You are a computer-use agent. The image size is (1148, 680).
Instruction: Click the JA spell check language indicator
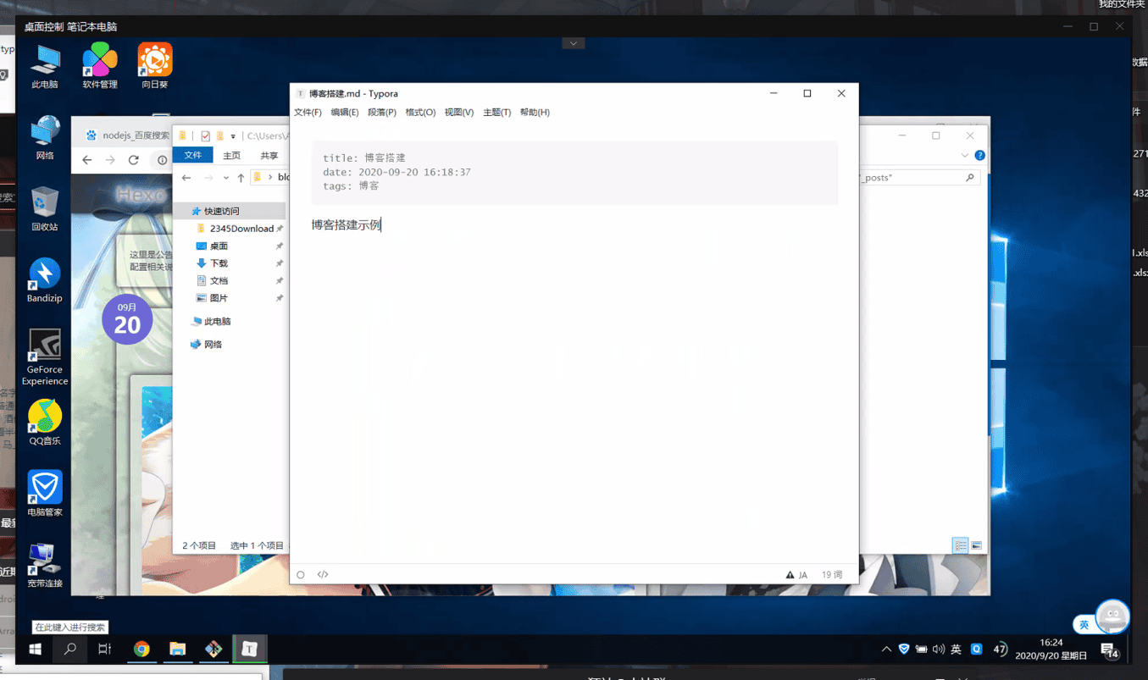[796, 575]
